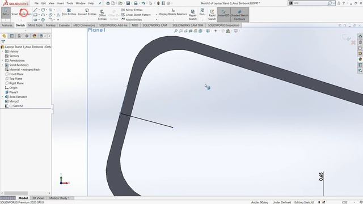
Task: Open the FeatureManager Design Tree tab
Action: click(4, 36)
